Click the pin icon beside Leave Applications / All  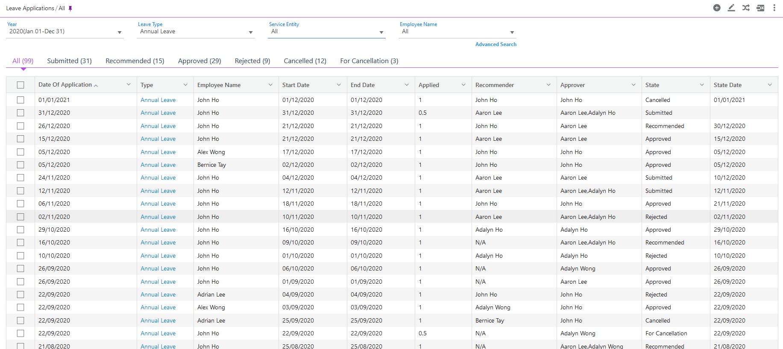70,9
